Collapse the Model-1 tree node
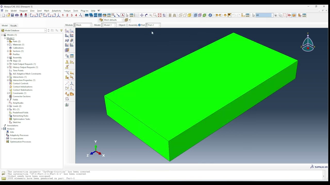Screen dimensions: 330x185 5,38
